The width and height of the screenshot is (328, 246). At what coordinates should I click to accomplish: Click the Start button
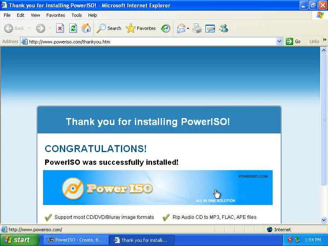pyautogui.click(x=19, y=240)
